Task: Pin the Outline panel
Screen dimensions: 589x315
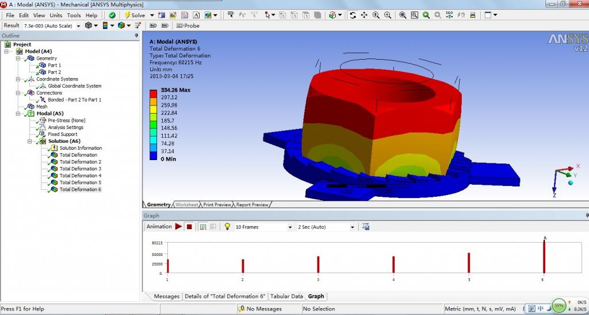Action: (136, 36)
